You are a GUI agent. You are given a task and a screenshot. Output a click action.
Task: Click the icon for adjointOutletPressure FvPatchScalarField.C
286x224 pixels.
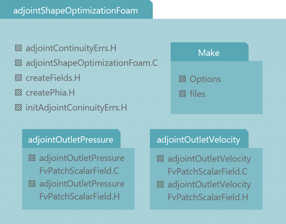pos(32,158)
